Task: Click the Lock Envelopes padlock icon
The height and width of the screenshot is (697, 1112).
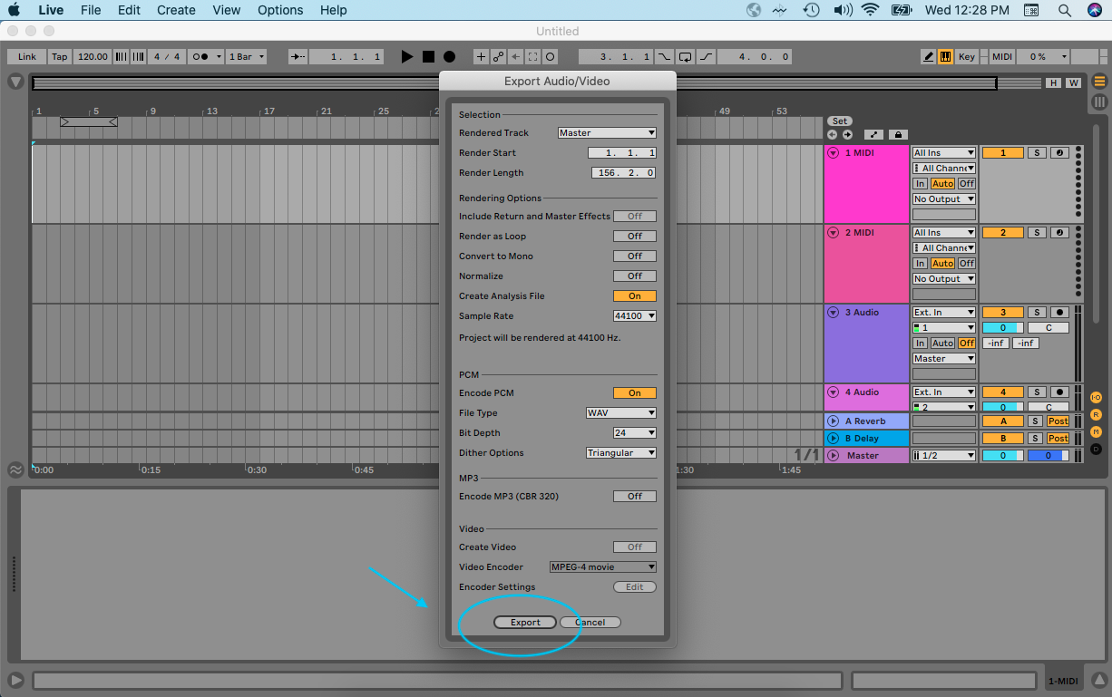Action: pyautogui.click(x=897, y=135)
